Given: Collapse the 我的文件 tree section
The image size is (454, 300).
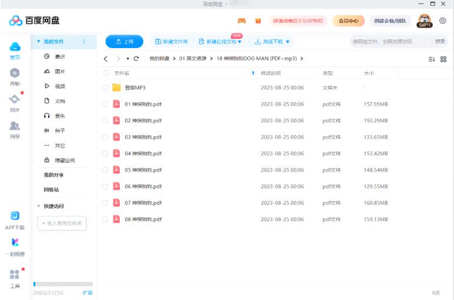Looking at the screenshot, I should coord(39,41).
